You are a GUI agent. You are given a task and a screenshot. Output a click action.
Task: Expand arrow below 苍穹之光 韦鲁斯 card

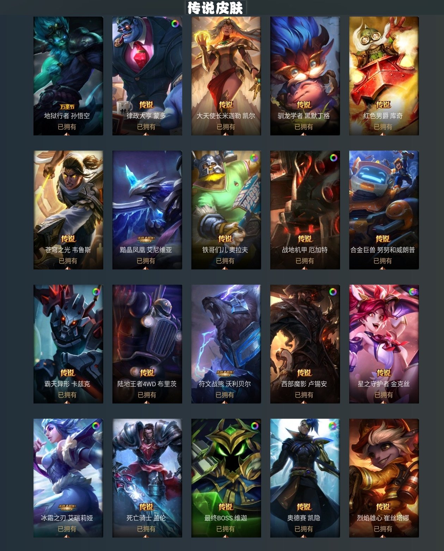(x=68, y=268)
